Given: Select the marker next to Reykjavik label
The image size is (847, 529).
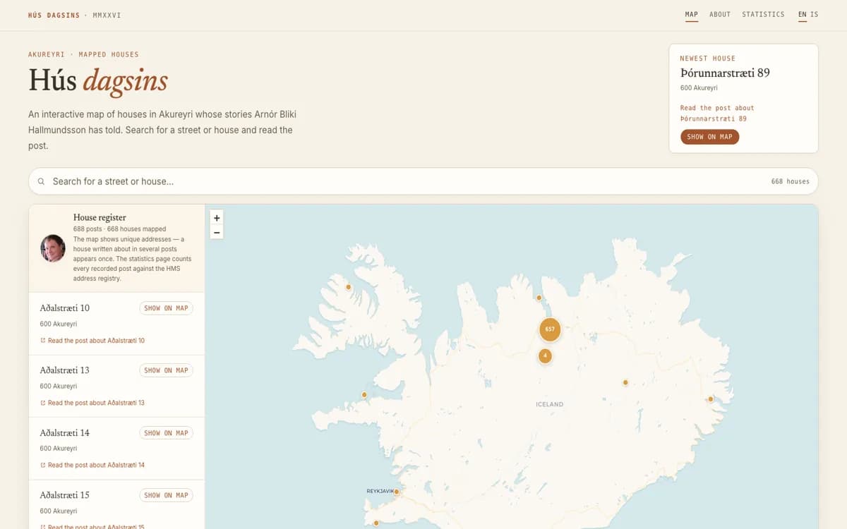Looking at the screenshot, I should [x=397, y=492].
